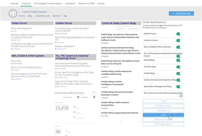Image resolution: width=202 pixels, height=136 pixels.
Task: Toggle PLC, PAC Systems Forum notifications
Action: point(179,56)
